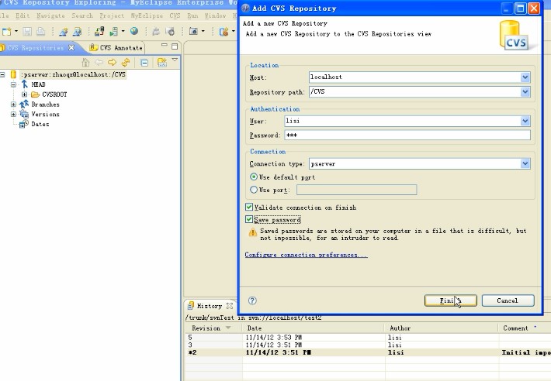Close the History view tab
This screenshot has height=381, width=551.
[230, 306]
